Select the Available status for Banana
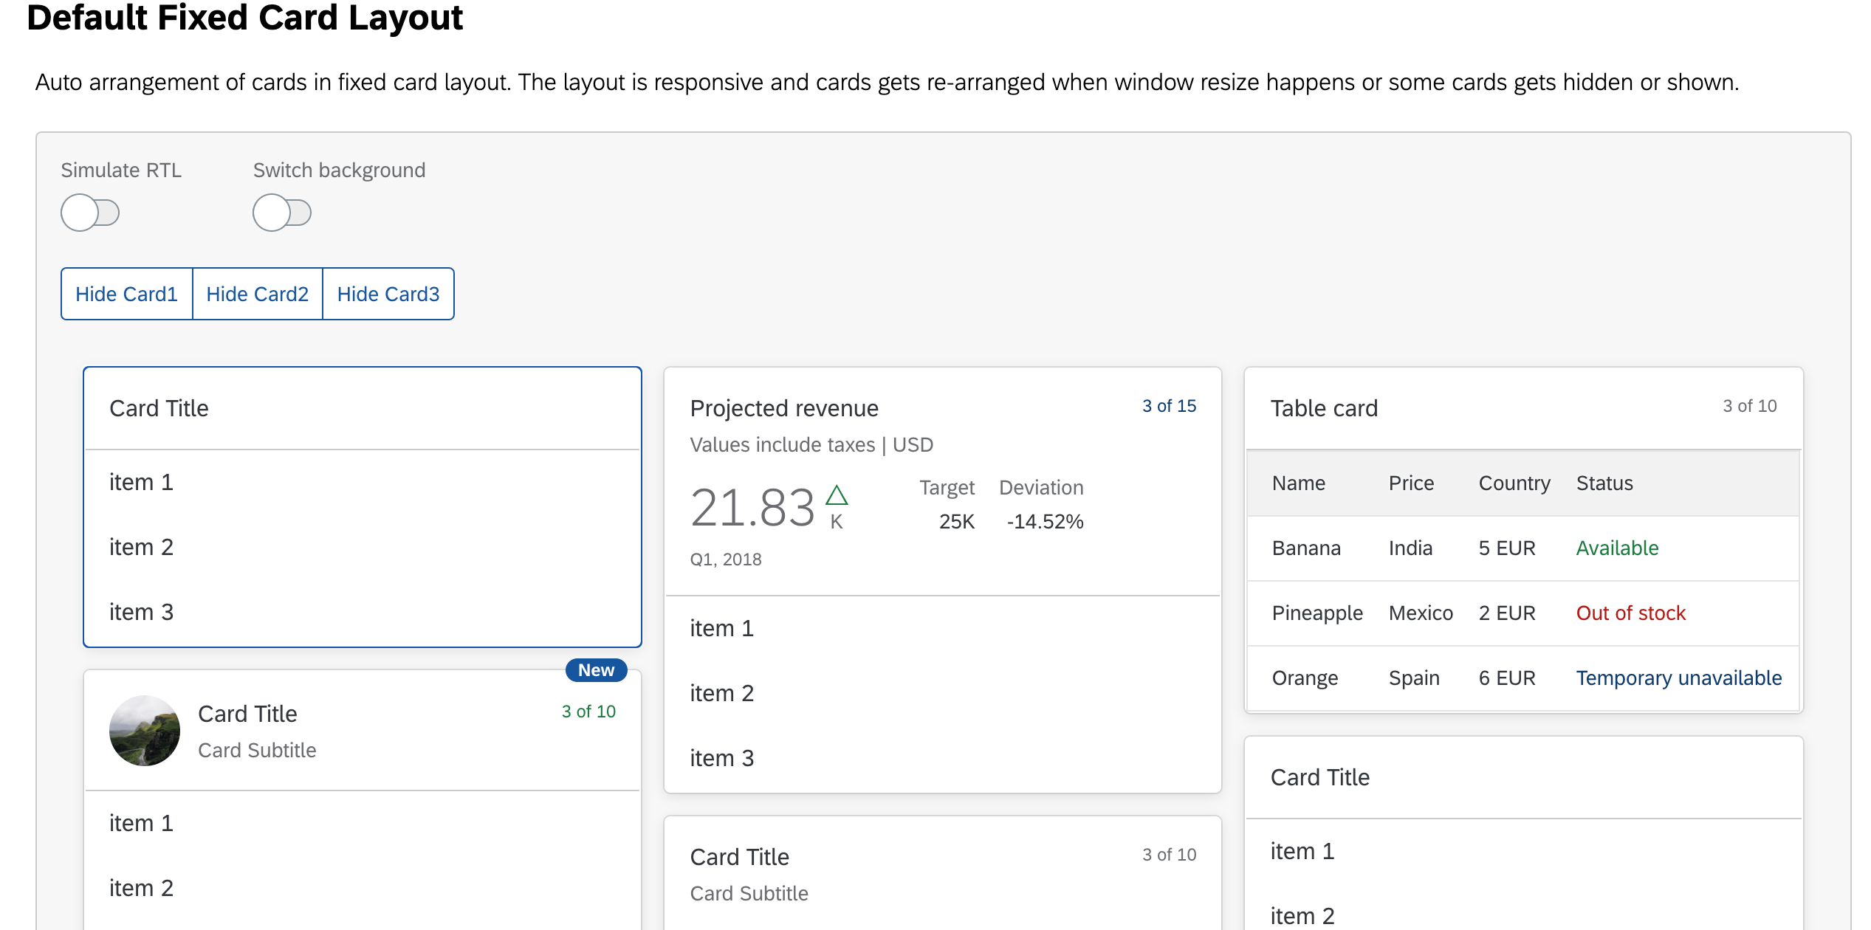The image size is (1871, 930). coord(1618,548)
